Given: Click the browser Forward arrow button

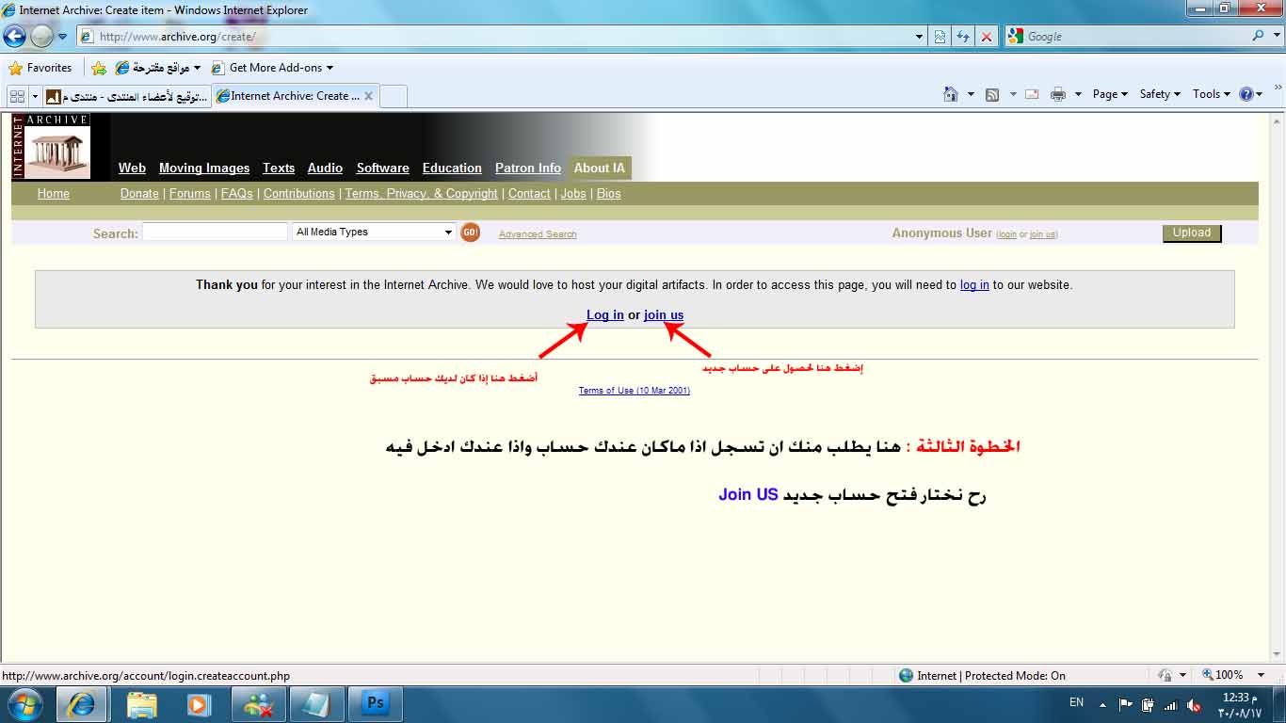Looking at the screenshot, I should click(41, 36).
